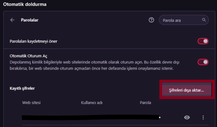Select the redacted saved password entry row

point(90,117)
